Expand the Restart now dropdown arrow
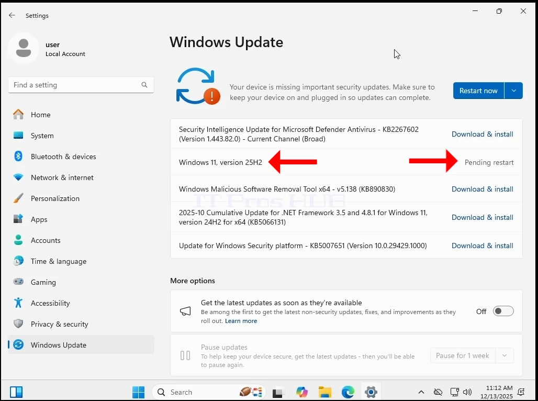This screenshot has height=401, width=538. pos(513,91)
